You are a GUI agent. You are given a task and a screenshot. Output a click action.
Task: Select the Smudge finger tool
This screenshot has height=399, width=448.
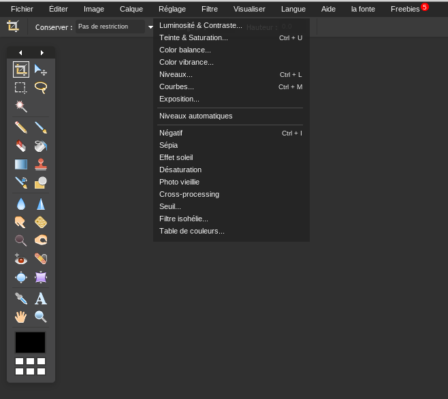(x=21, y=223)
